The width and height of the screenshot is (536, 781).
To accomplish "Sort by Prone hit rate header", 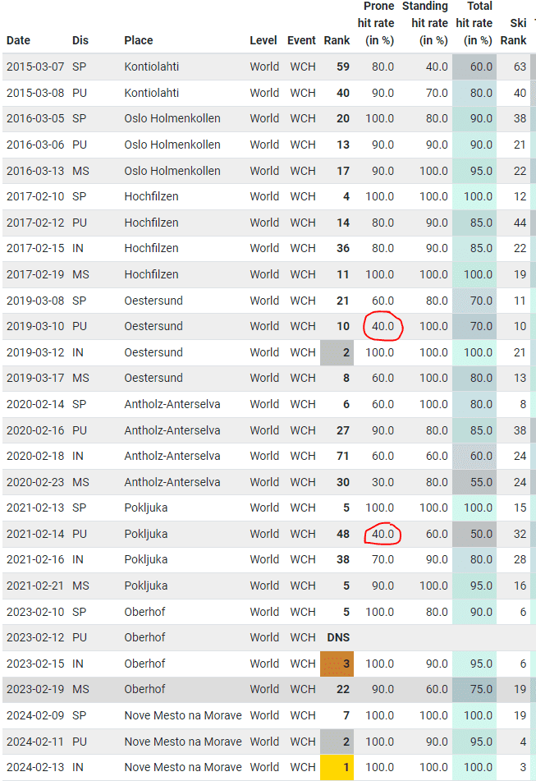I will (x=378, y=24).
